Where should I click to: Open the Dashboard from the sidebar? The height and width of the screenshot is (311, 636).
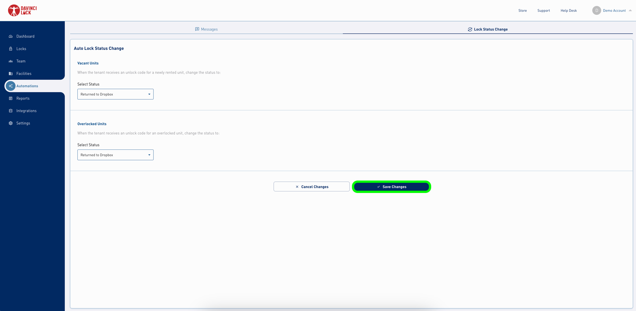[x=25, y=36]
